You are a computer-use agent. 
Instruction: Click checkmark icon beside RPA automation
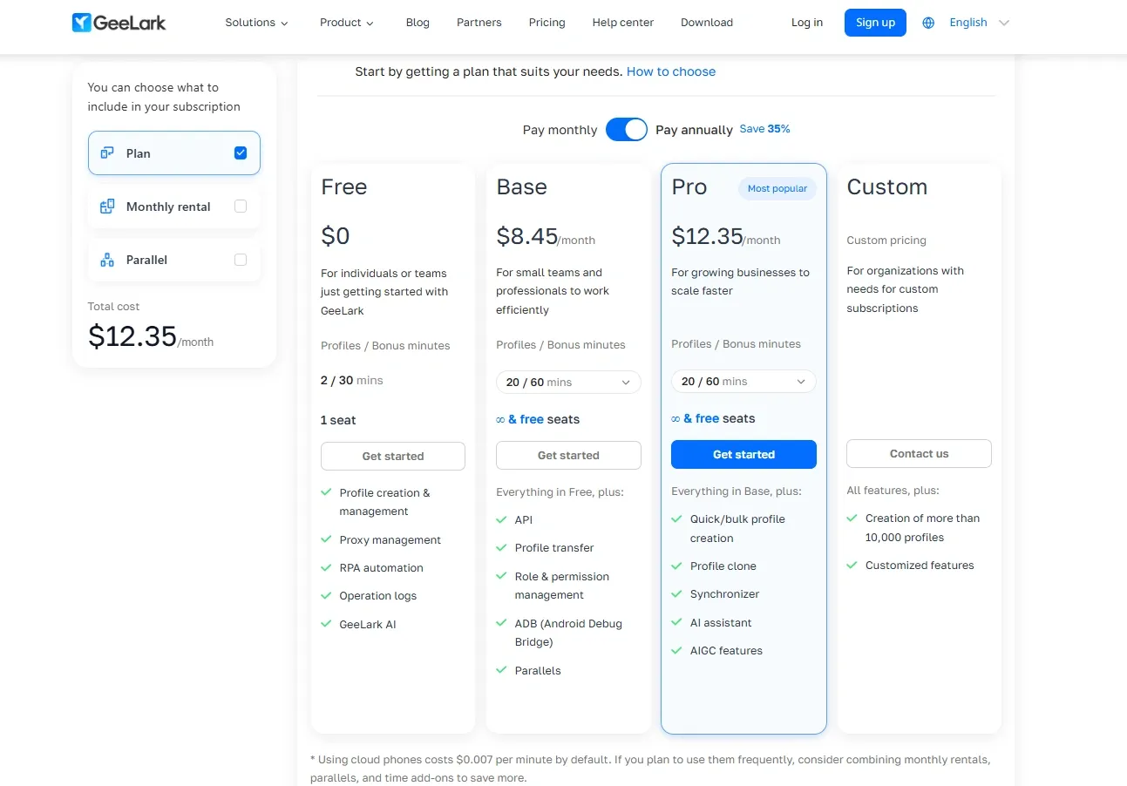327,567
